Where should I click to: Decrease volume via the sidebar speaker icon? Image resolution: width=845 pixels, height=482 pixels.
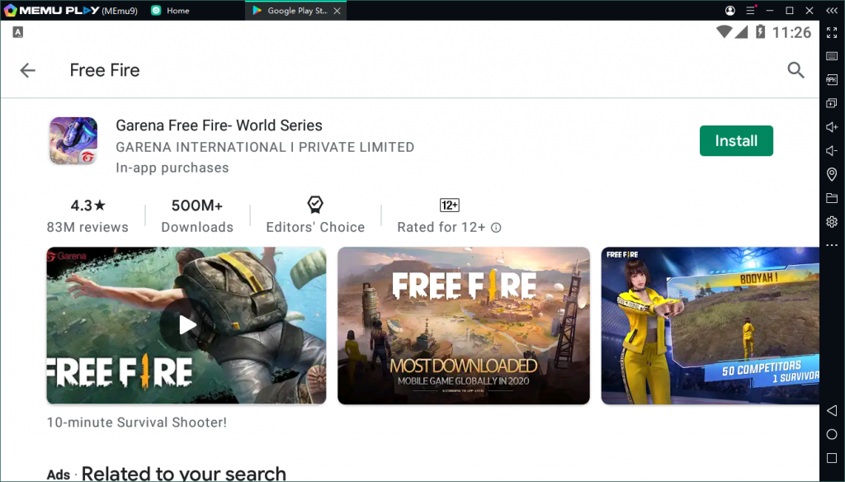832,151
